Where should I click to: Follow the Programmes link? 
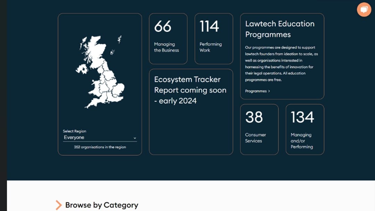[256, 91]
